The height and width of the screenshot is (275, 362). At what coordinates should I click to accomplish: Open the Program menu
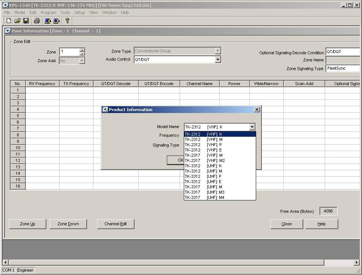48,12
